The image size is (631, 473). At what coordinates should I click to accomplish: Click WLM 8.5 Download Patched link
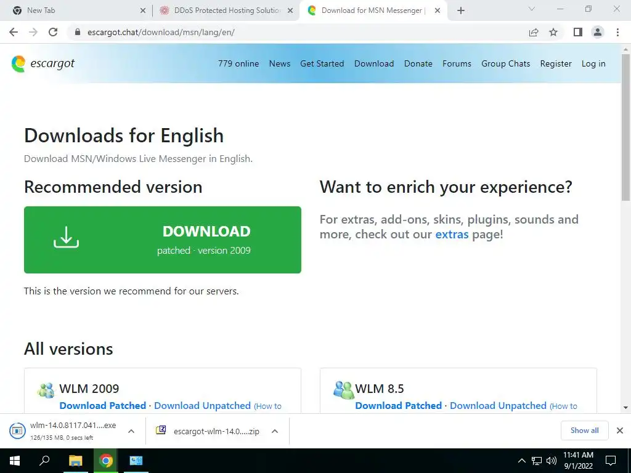399,405
